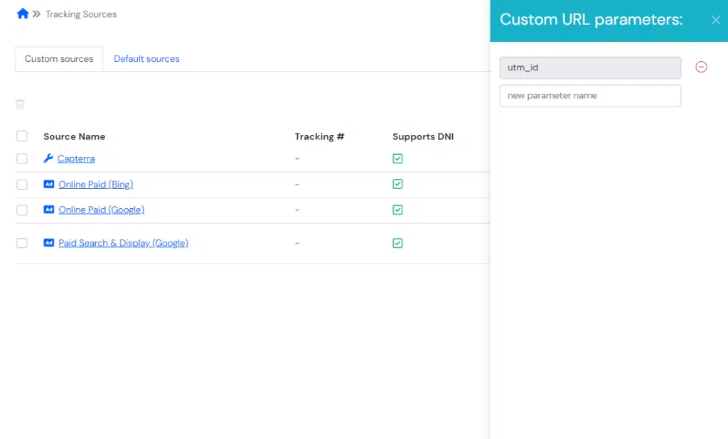Check the Capterra row checkbox

(22, 158)
